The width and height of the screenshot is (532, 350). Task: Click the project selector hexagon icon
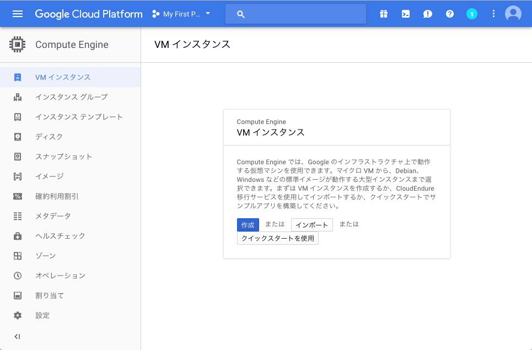(x=155, y=14)
